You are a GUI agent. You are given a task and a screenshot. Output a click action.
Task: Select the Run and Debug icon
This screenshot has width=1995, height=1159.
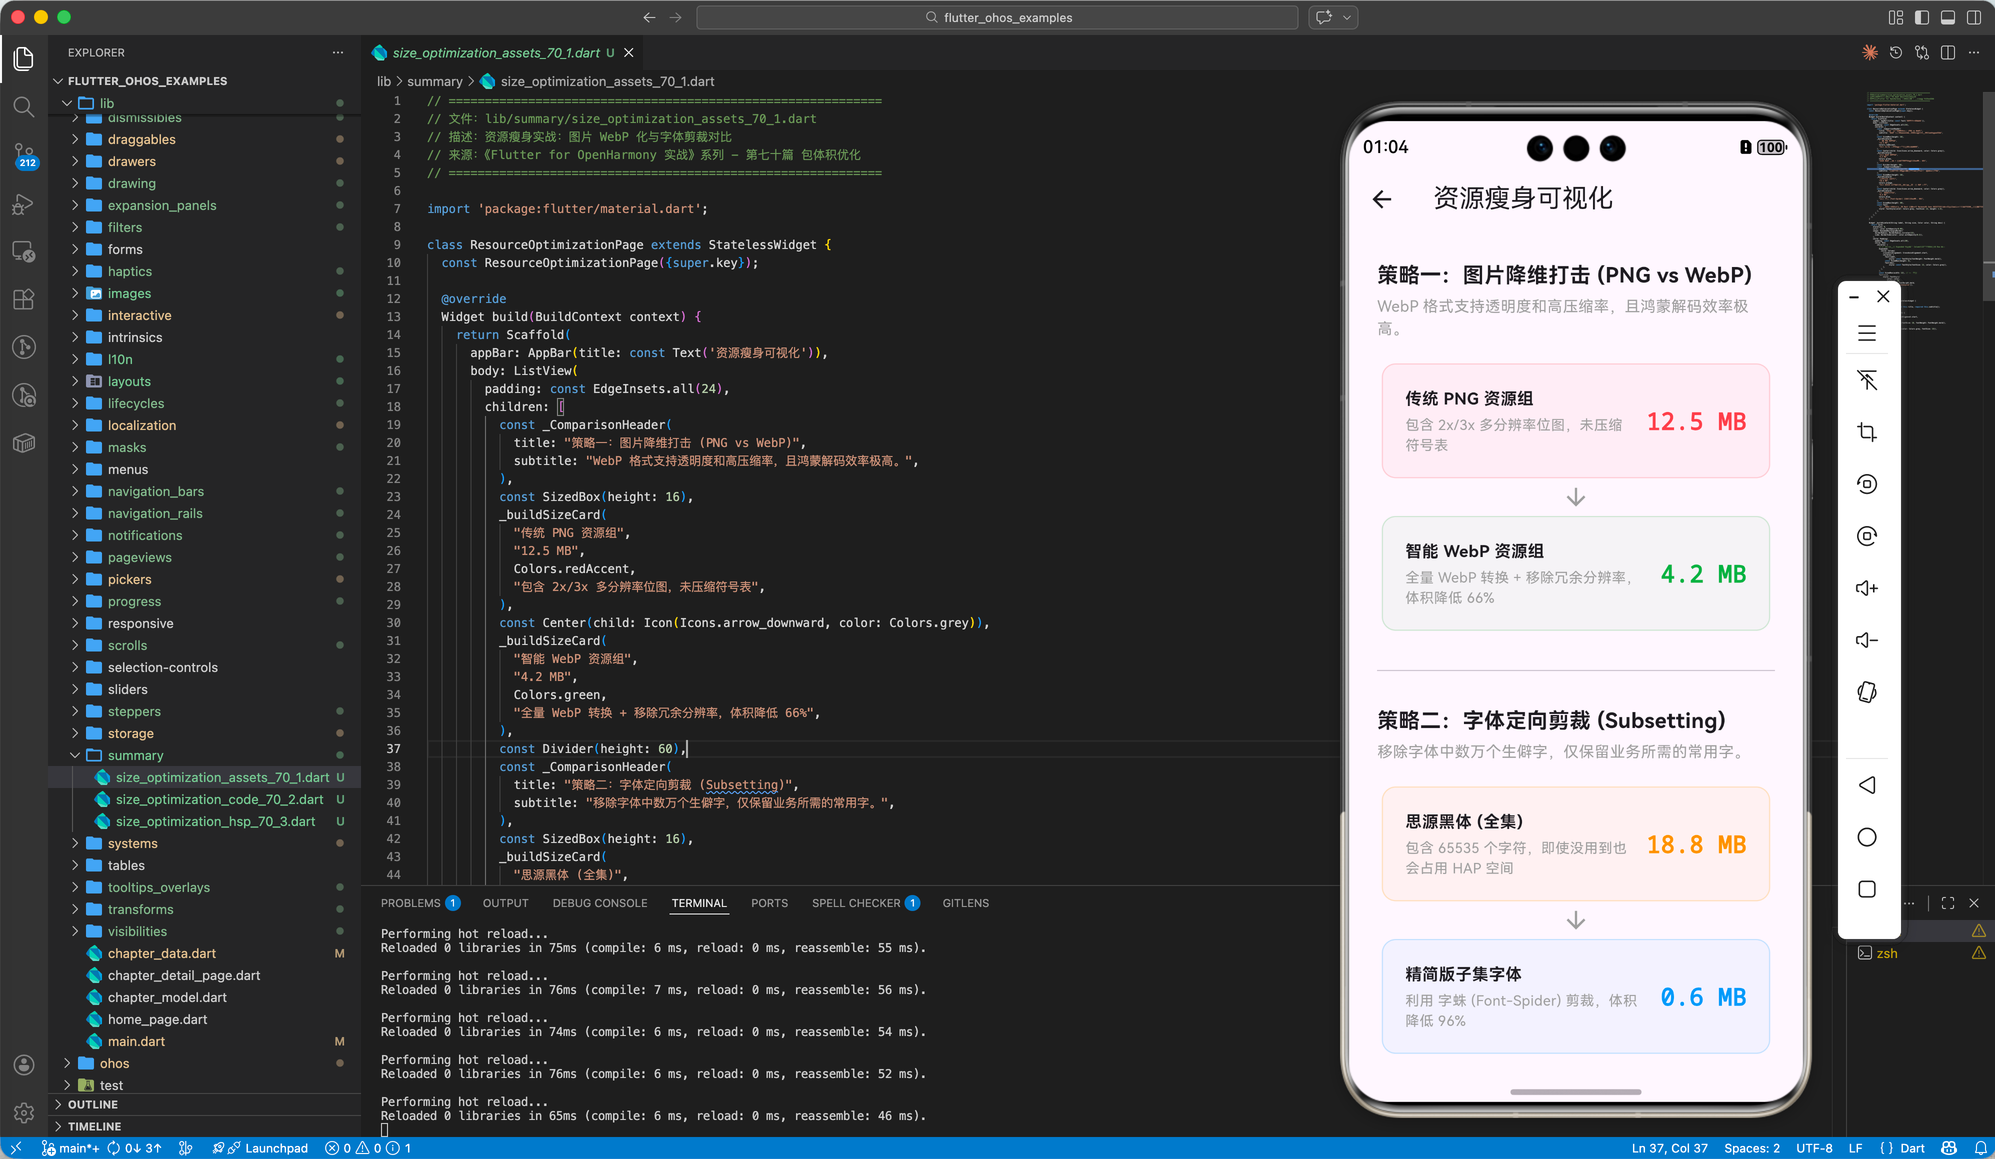[24, 204]
